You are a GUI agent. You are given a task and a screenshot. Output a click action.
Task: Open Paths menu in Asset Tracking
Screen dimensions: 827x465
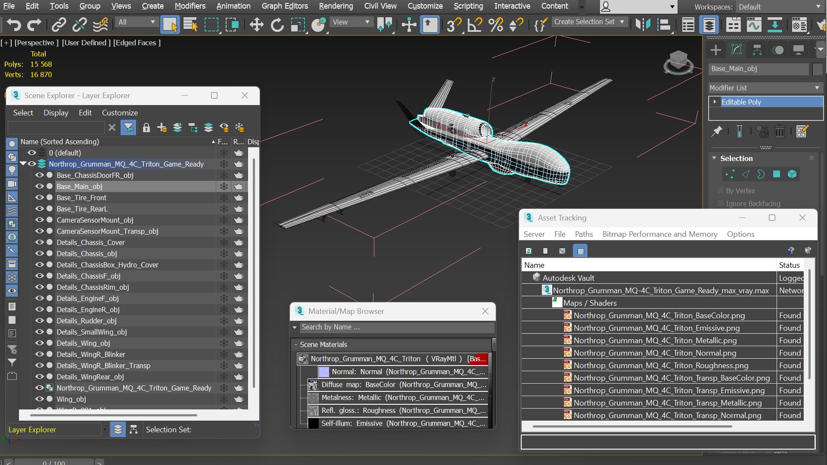[584, 234]
